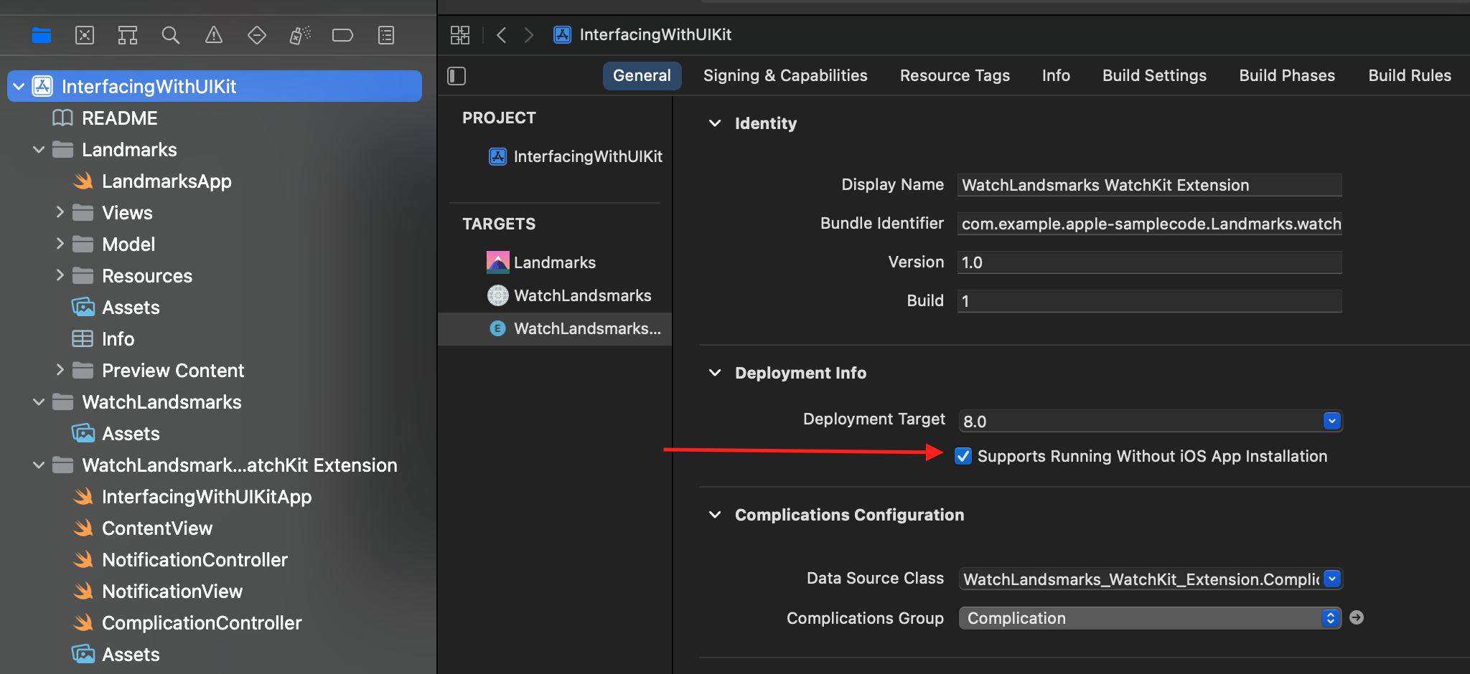
Task: Click the Display Name field
Action: tap(1149, 185)
